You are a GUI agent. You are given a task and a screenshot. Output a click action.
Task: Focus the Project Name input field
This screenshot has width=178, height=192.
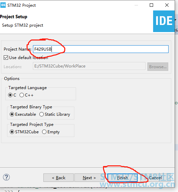tap(101, 49)
